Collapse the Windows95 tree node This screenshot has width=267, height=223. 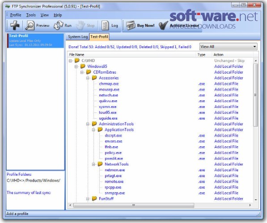click(x=76, y=66)
